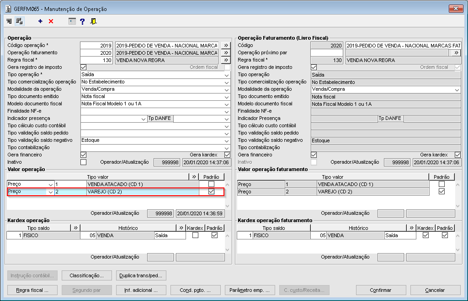Expand Tipo comercialização operação dropdown in Operação

click(227, 82)
